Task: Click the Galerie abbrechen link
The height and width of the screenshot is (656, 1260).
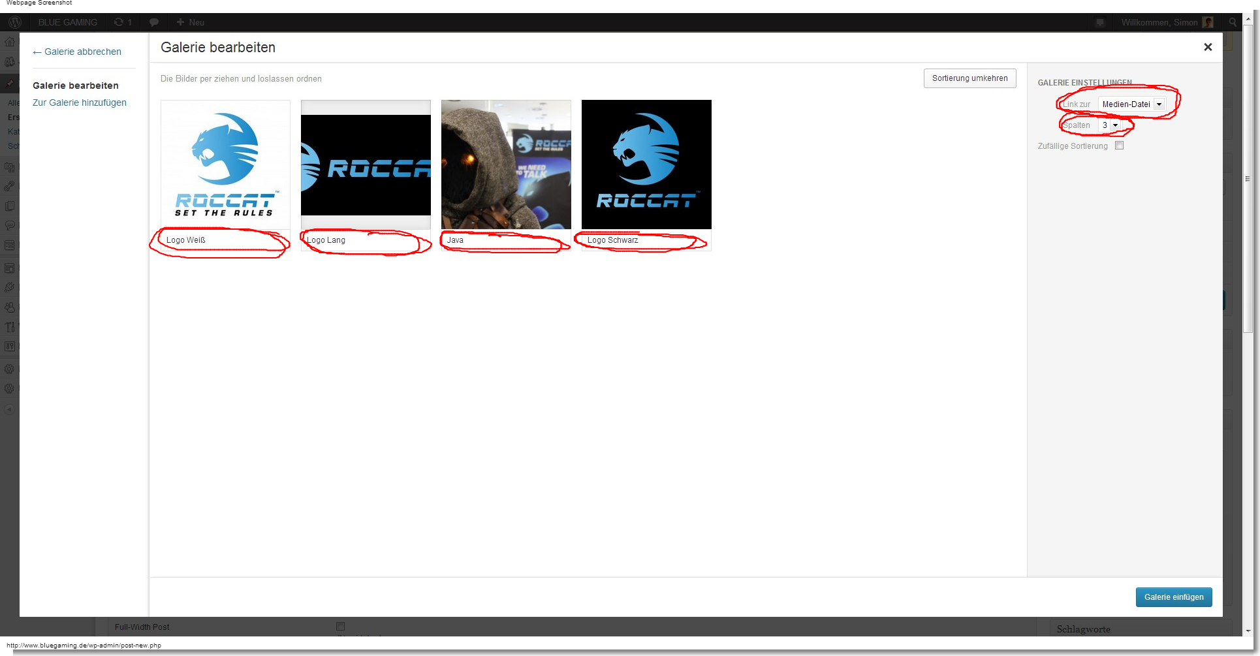Action: pyautogui.click(x=77, y=52)
